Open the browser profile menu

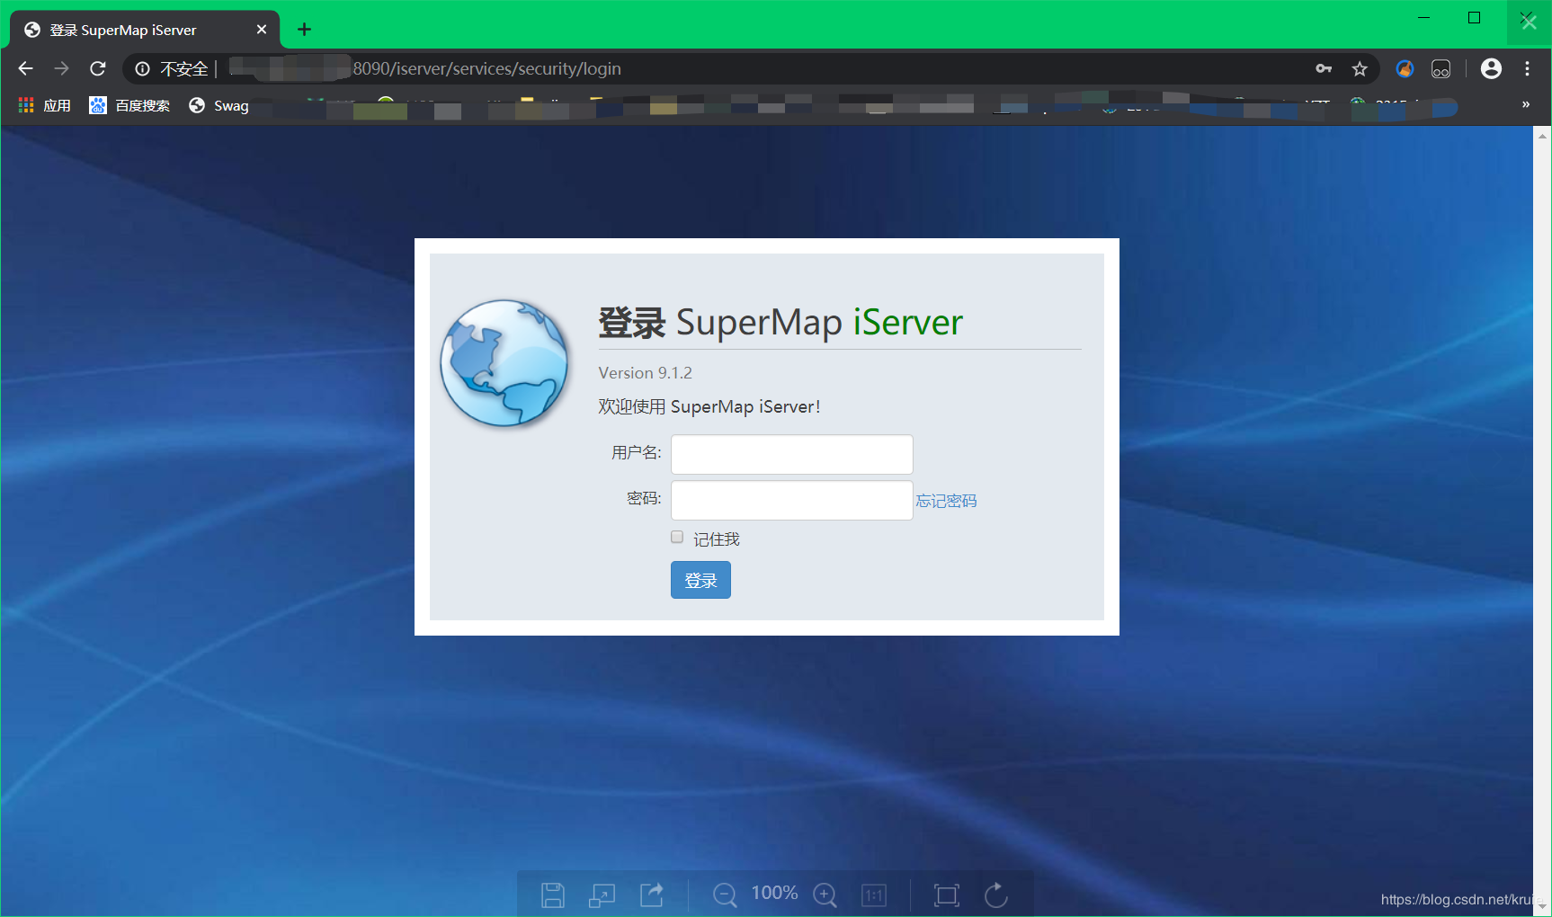tap(1490, 68)
